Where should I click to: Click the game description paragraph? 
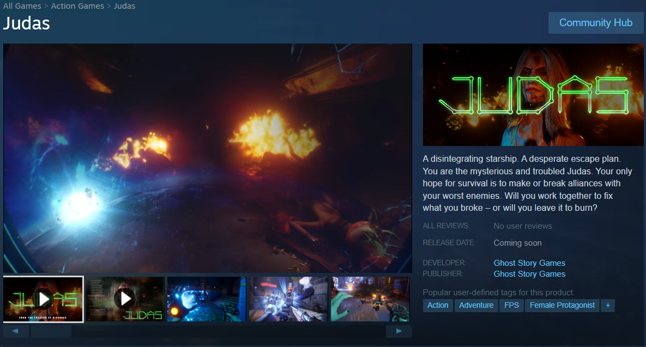[527, 183]
